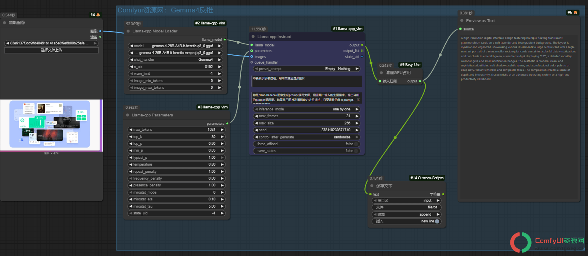Image resolution: width=588 pixels, height=256 pixels.
Task: Click the temperature 0.80 value field
Action: [176, 164]
